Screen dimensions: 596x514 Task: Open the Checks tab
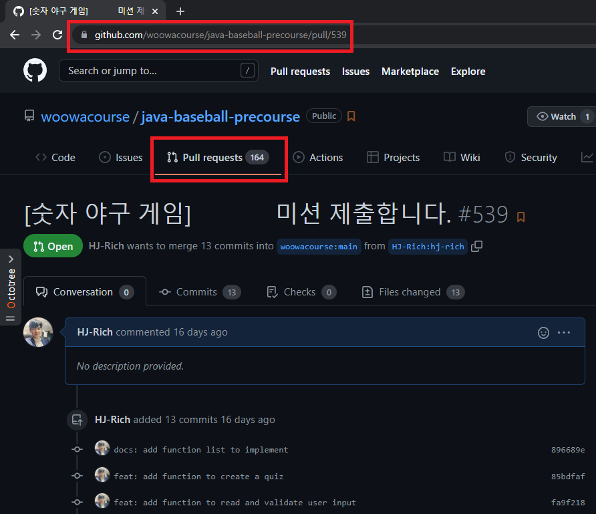point(301,292)
